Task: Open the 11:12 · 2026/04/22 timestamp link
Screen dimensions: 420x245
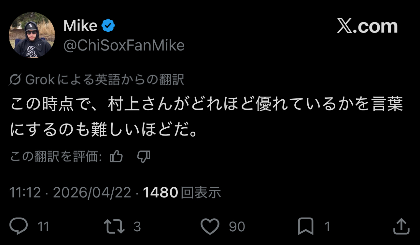Action: click(70, 193)
